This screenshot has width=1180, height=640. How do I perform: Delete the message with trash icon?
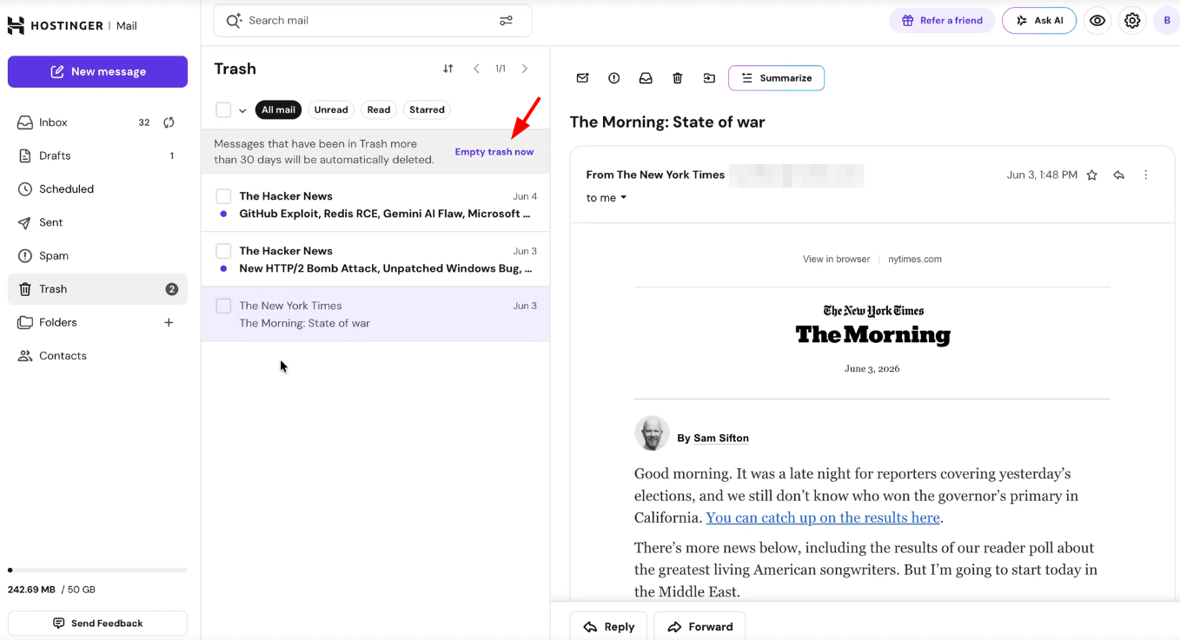pyautogui.click(x=678, y=78)
